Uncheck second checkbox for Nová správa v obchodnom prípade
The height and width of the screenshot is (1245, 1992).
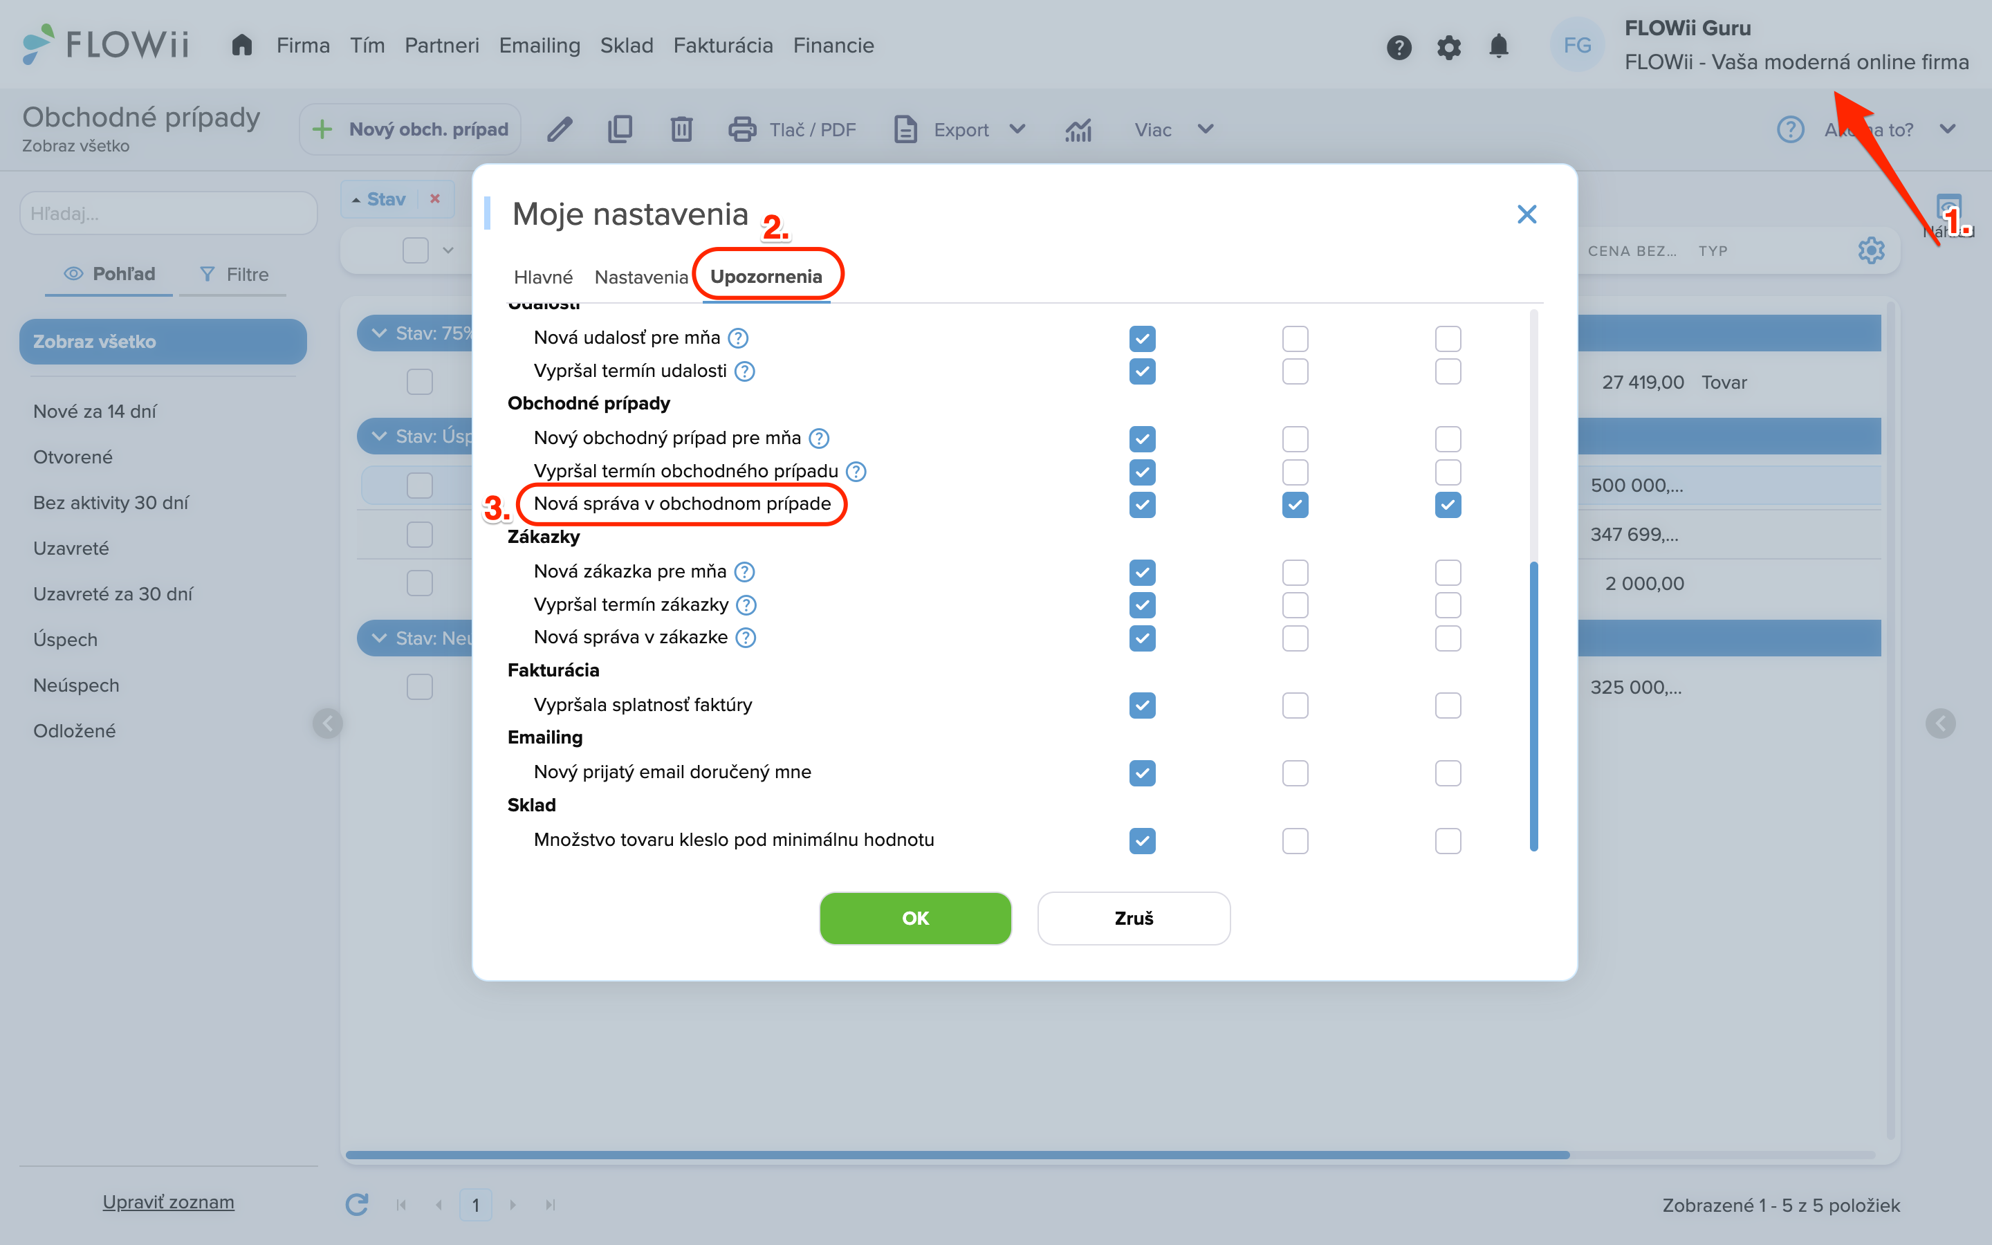[x=1295, y=505]
